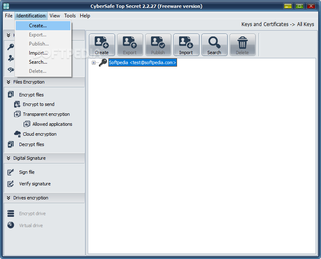Click the Delete trash toolbar button
The height and width of the screenshot is (259, 321).
(242, 45)
